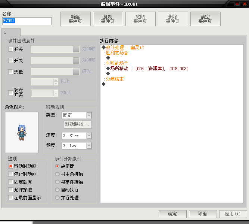The width and height of the screenshot is (249, 224).
Task: Click the 取消 button
Action: pos(203,214)
